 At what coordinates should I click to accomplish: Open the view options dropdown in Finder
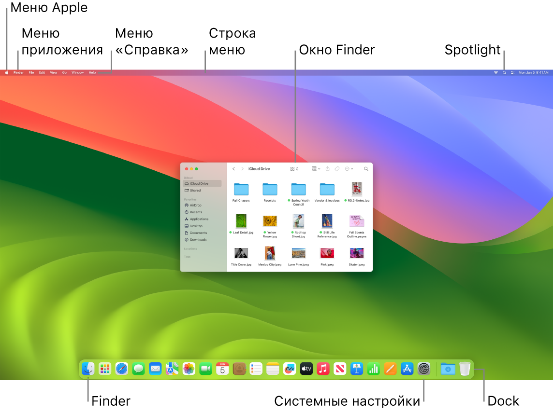pos(294,169)
